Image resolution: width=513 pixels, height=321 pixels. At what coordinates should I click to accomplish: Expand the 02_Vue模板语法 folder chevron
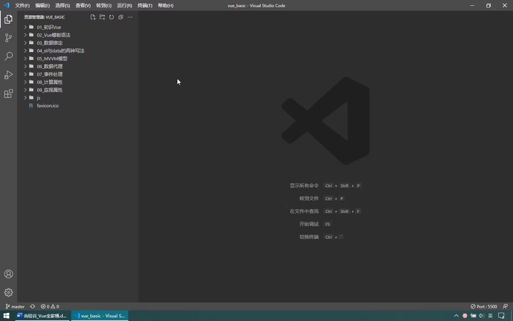(25, 35)
